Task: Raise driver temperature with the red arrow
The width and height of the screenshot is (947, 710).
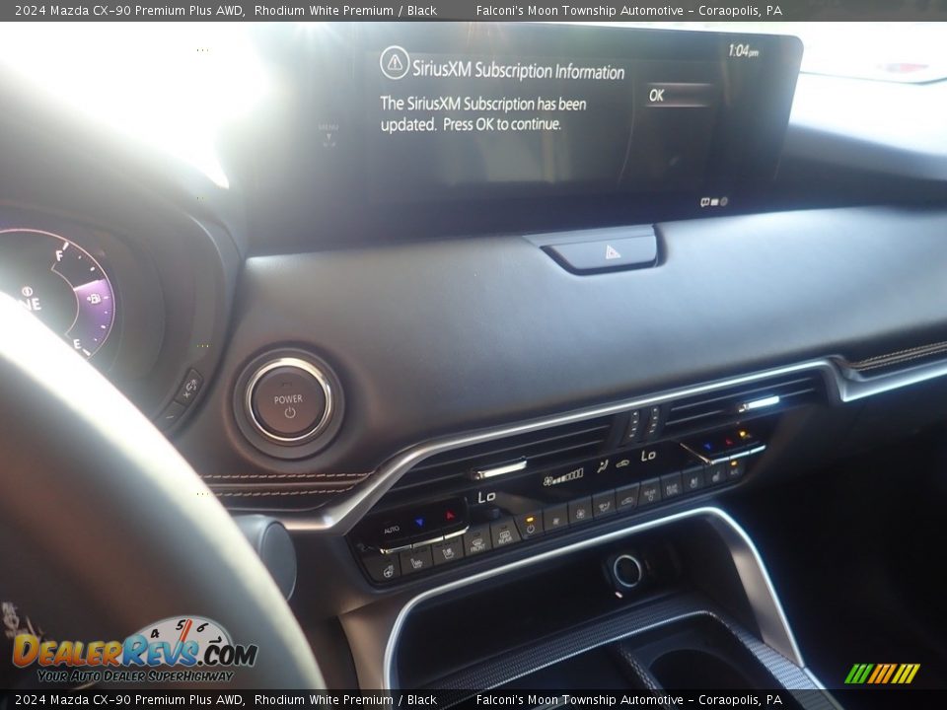Action: click(450, 515)
